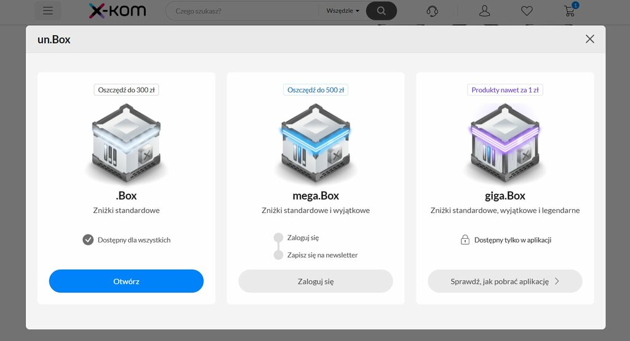This screenshot has height=341, width=630.
Task: Click the chevron on 'Sprawdź, jak pobrać aplikację'
Action: tap(557, 281)
